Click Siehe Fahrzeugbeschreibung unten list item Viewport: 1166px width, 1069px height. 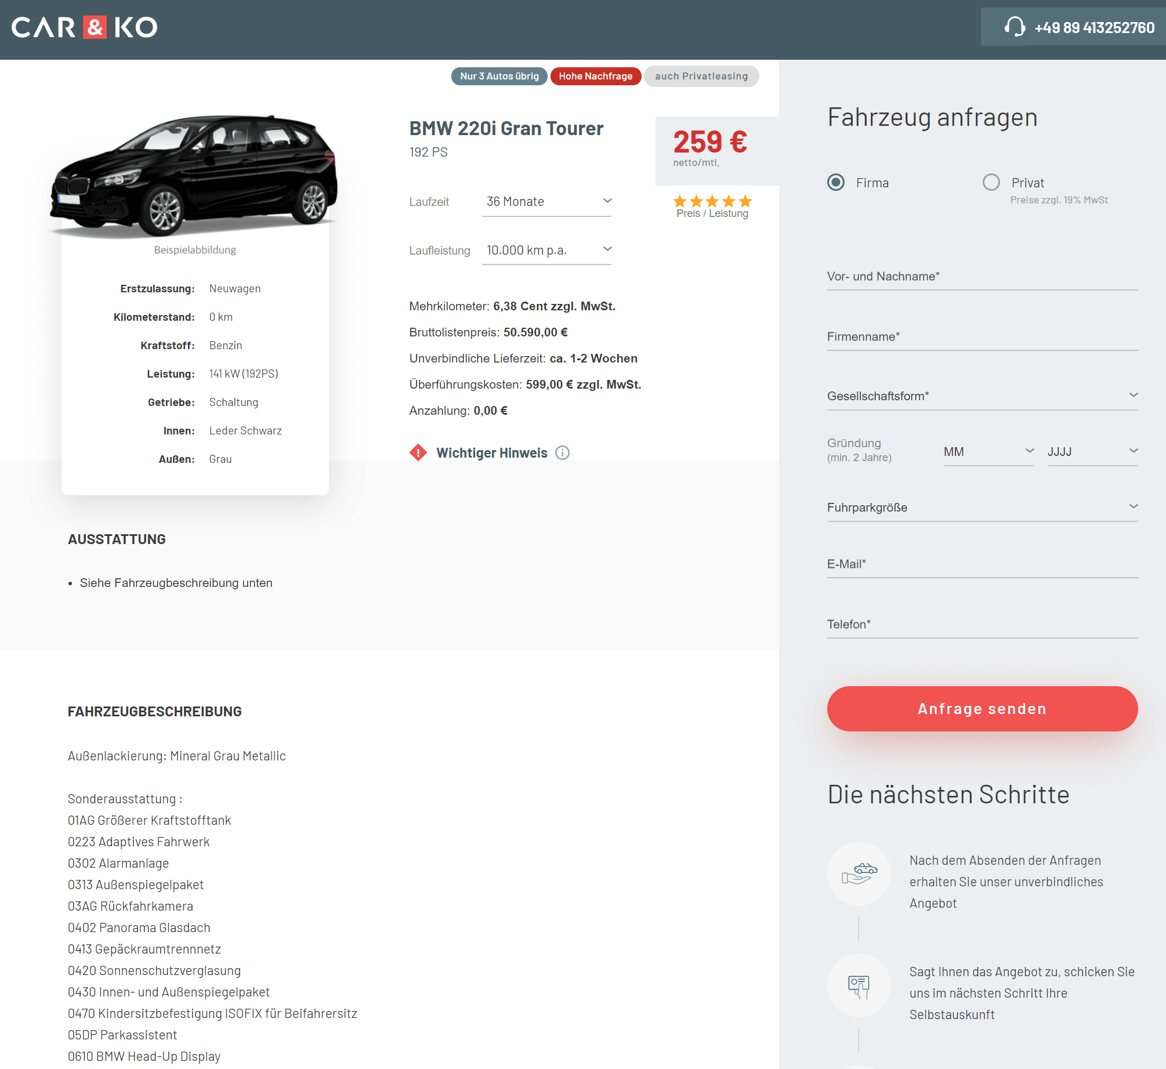coord(176,583)
